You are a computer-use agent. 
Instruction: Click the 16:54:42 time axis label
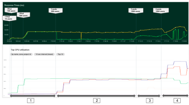18,41
